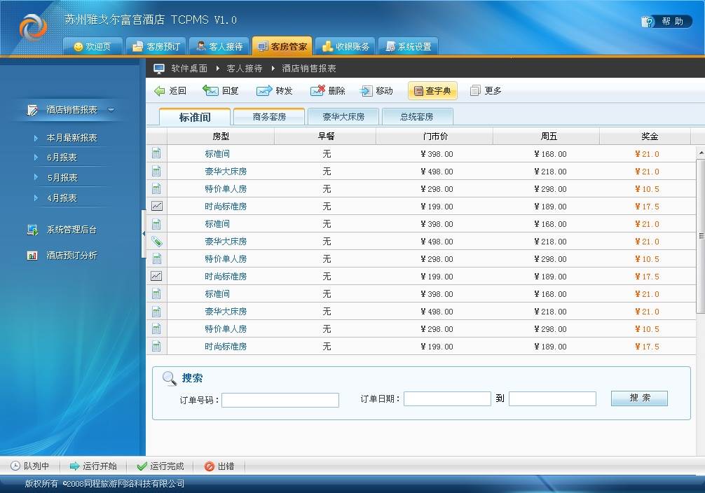The width and height of the screenshot is (705, 493).
Task: Expand the 4月报表 tree arrow
Action: pos(36,197)
